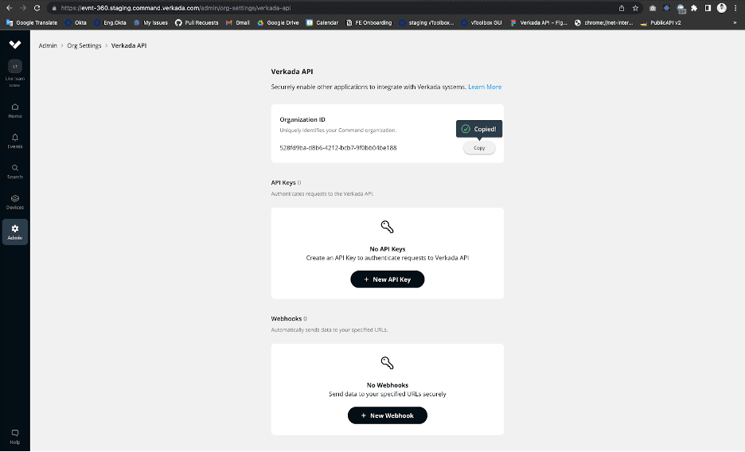Open staging vToolbox bookmark

coord(427,22)
